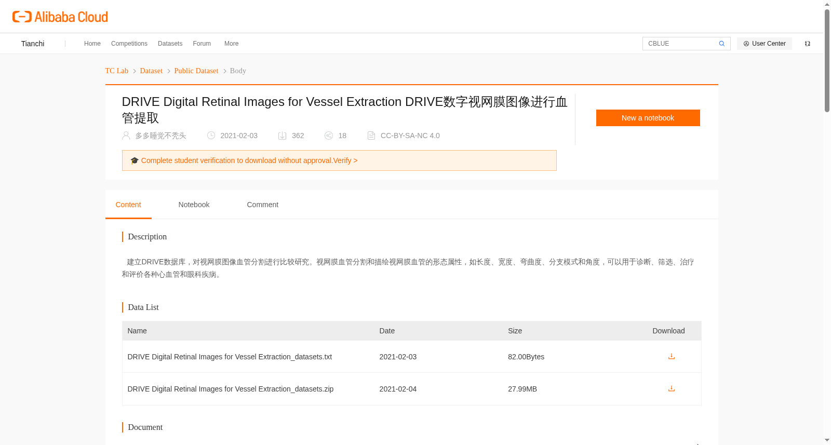Click the Download column header

coord(668,331)
